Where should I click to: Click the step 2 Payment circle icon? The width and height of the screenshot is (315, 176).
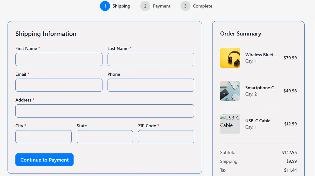pos(145,6)
